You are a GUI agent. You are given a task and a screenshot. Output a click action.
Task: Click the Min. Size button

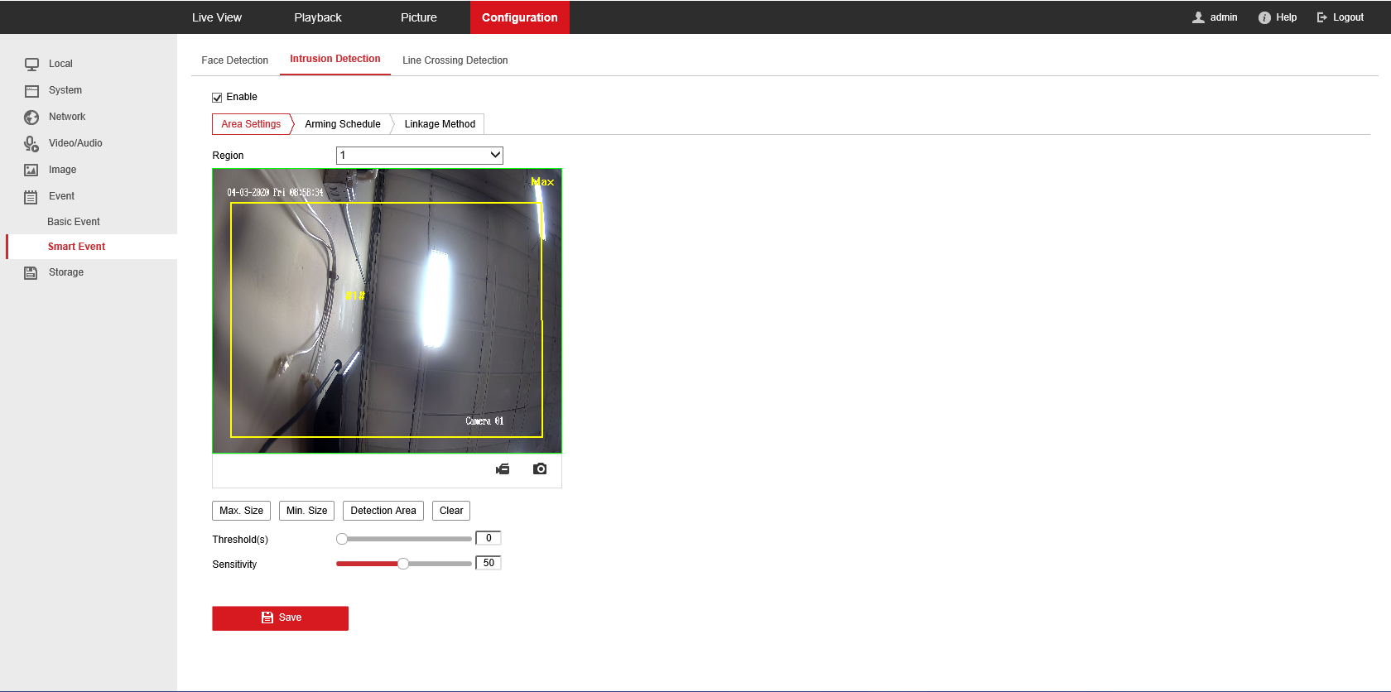coord(307,511)
